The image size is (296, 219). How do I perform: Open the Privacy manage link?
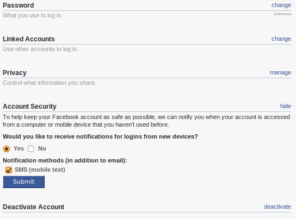(x=280, y=73)
